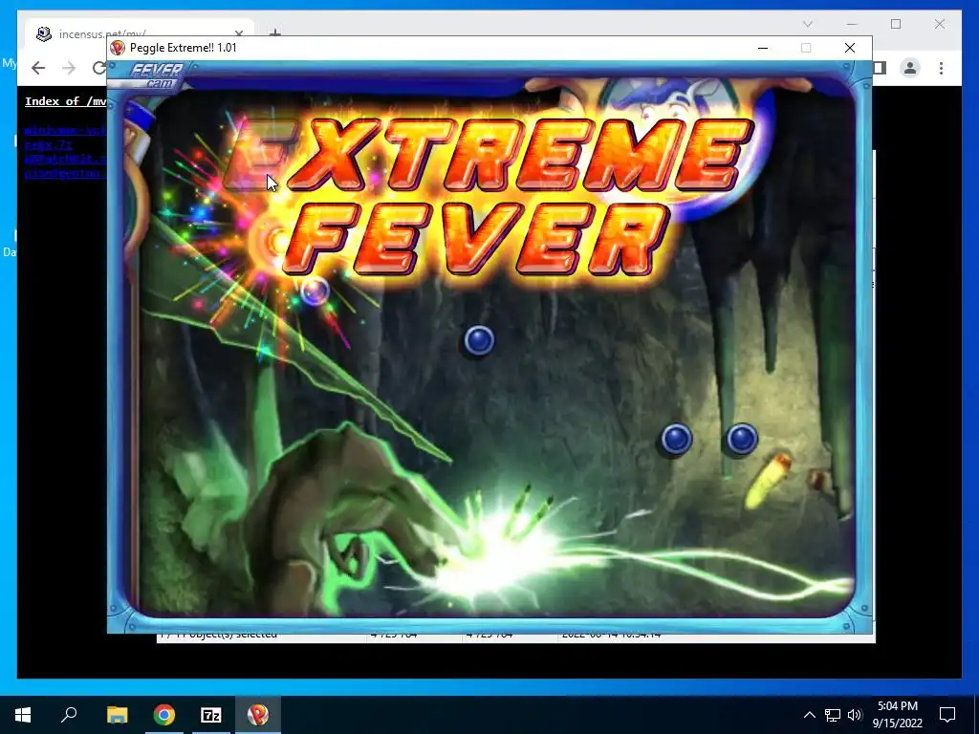Click the right blue peg of the lower pair
This screenshot has height=734, width=979.
click(x=742, y=439)
